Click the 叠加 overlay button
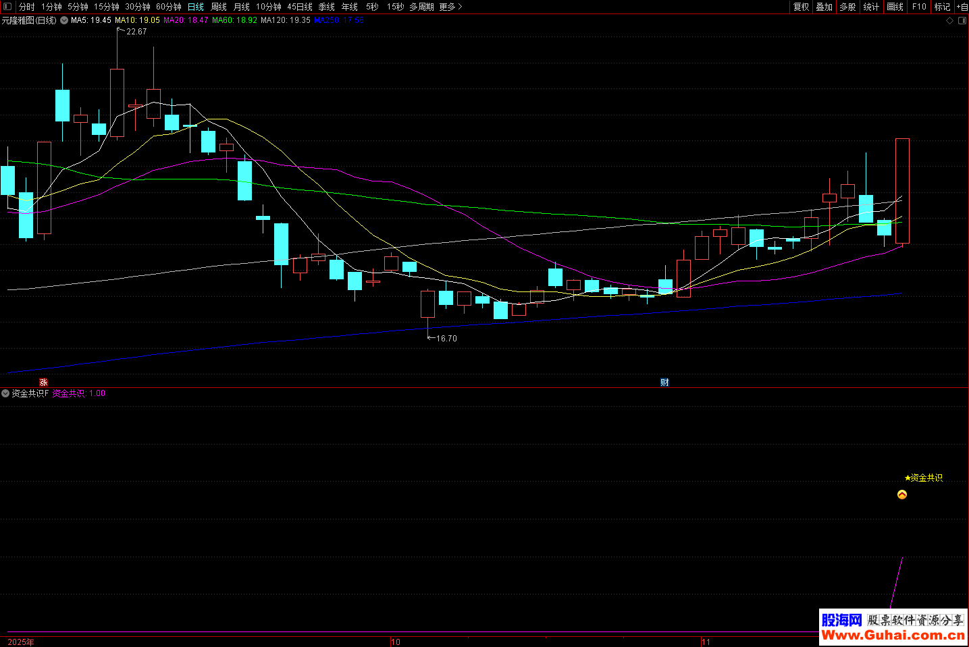Image resolution: width=969 pixels, height=647 pixels. click(824, 7)
